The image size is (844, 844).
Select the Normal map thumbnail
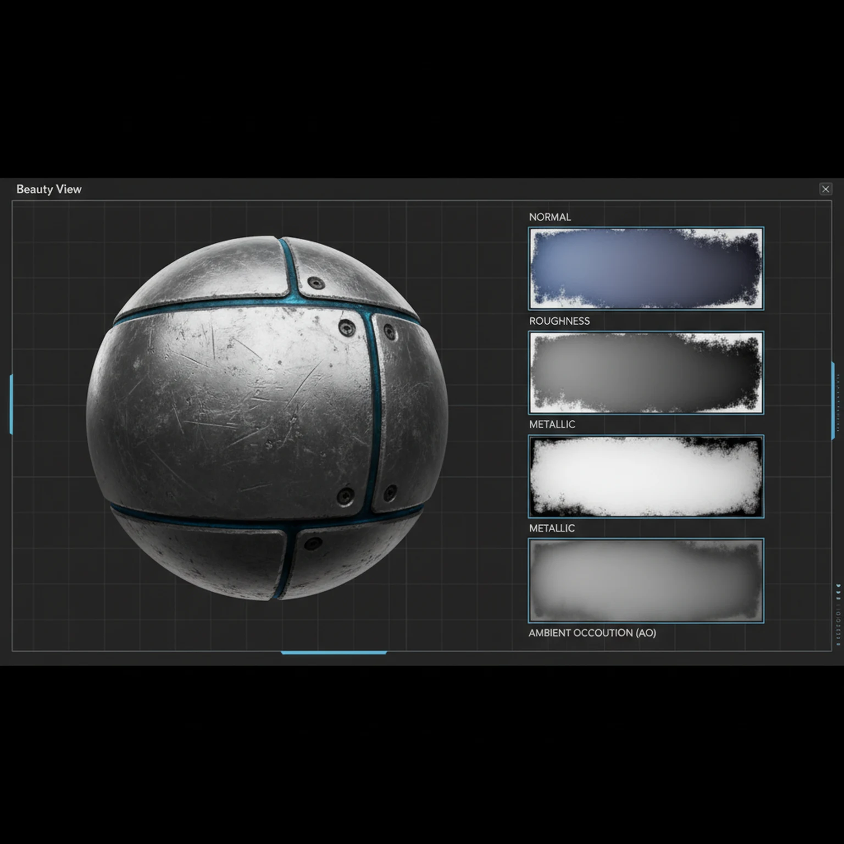tap(645, 268)
